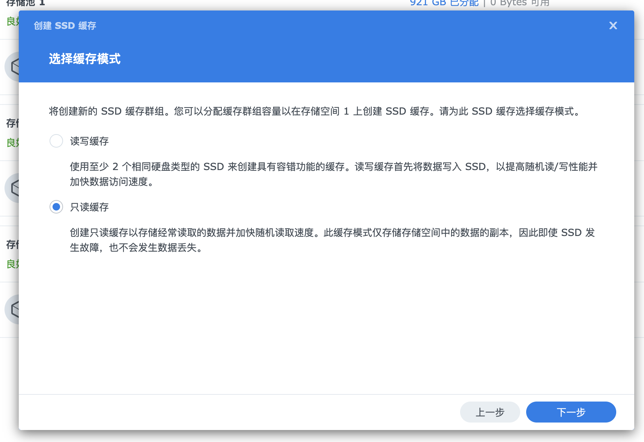
Task: Click the 读写缓存 option label
Action: pos(89,141)
